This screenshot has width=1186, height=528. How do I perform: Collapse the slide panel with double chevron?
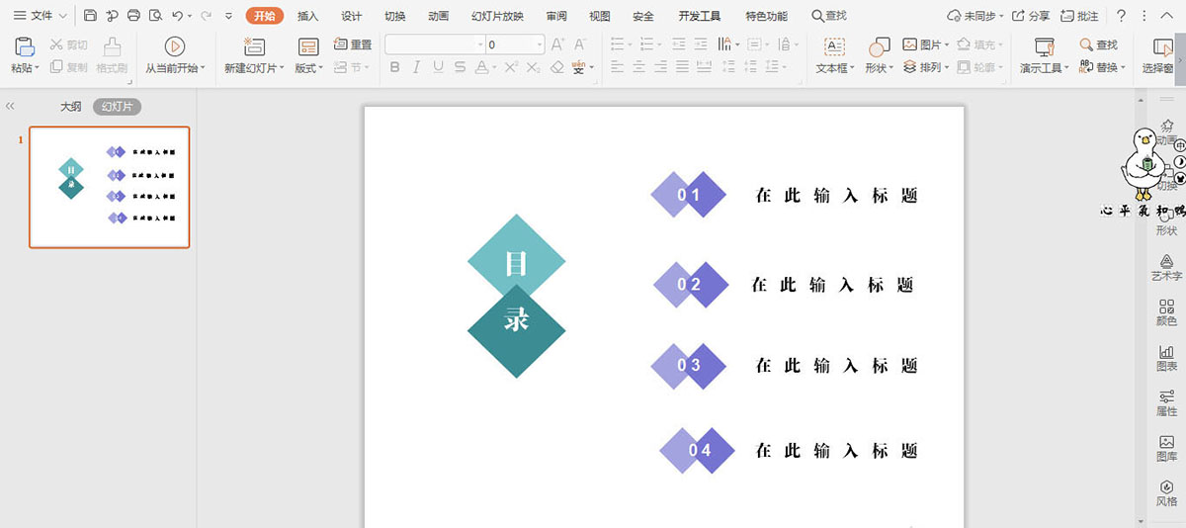11,106
